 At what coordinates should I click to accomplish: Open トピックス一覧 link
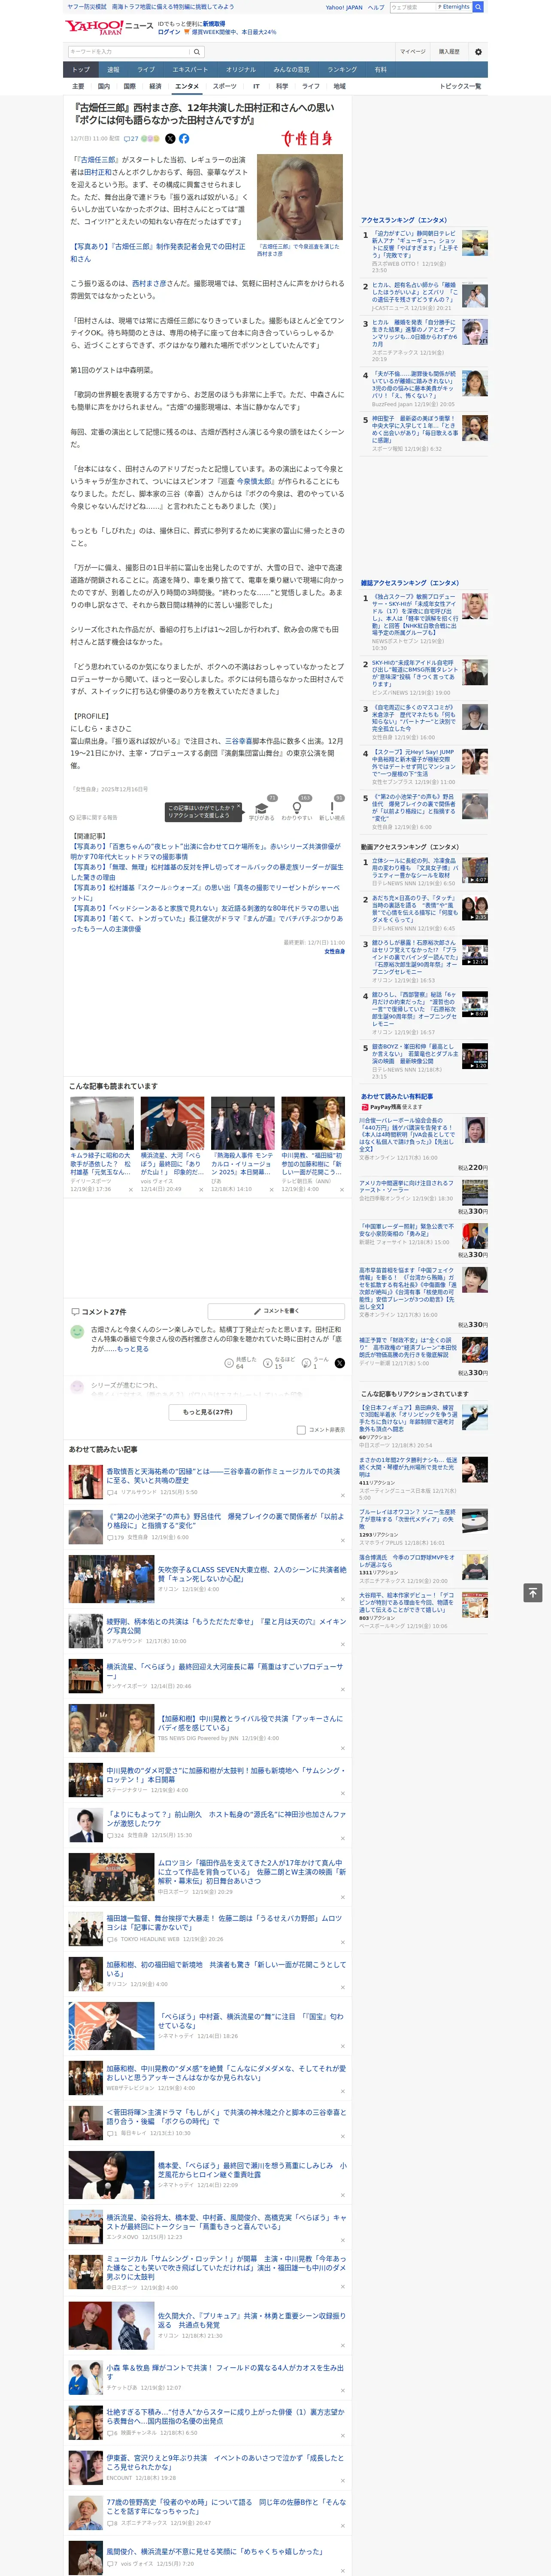click(x=460, y=86)
